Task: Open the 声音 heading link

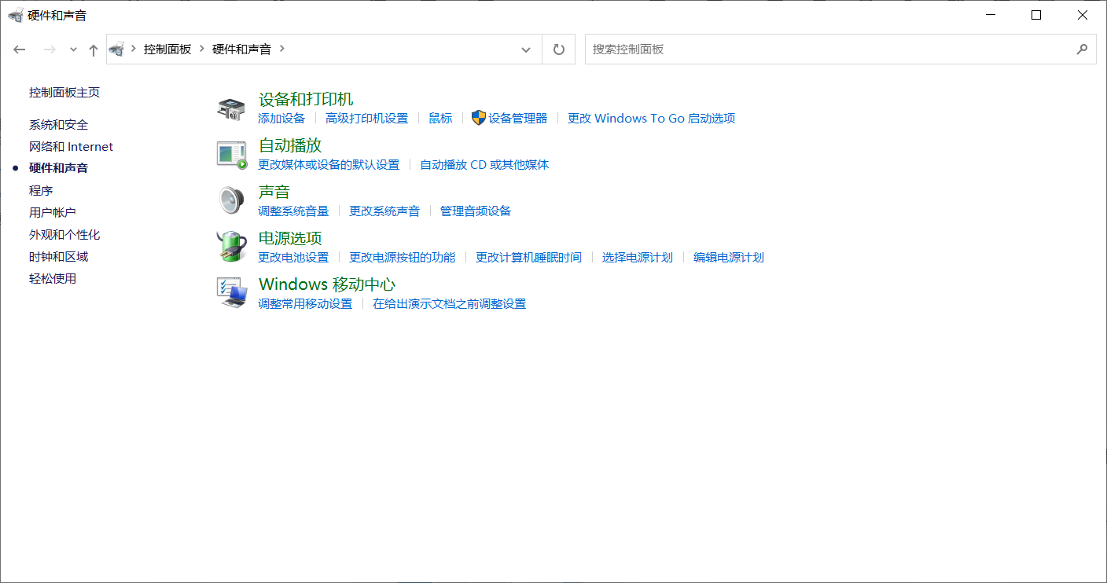Action: (x=274, y=192)
